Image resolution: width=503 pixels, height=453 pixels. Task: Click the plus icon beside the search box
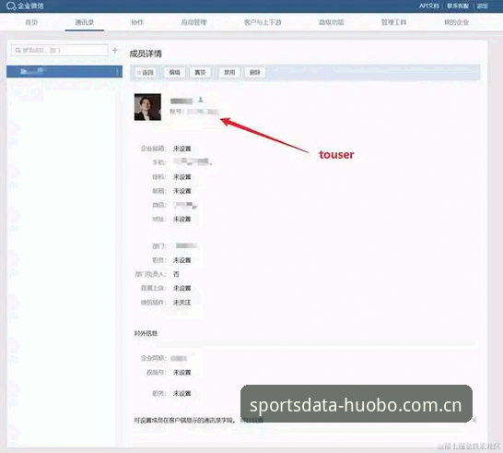(115, 50)
